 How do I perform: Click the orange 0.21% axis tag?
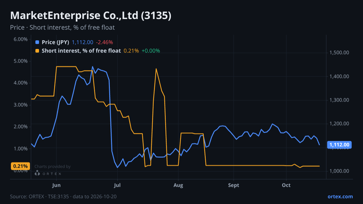point(21,166)
